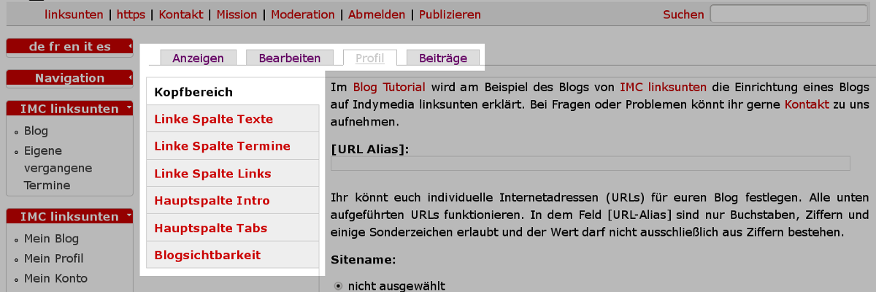The image size is (876, 292).
Task: Select the 'nicht ausgewählt' radio button
Action: pos(338,285)
